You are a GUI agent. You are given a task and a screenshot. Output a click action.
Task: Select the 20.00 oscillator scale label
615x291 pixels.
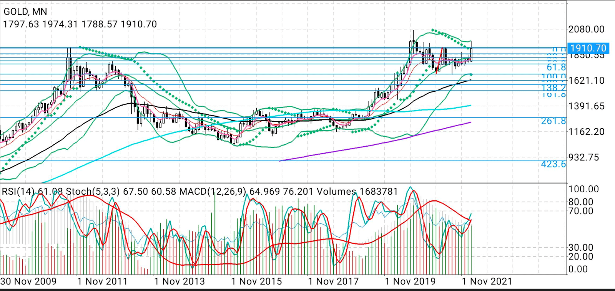point(581,256)
